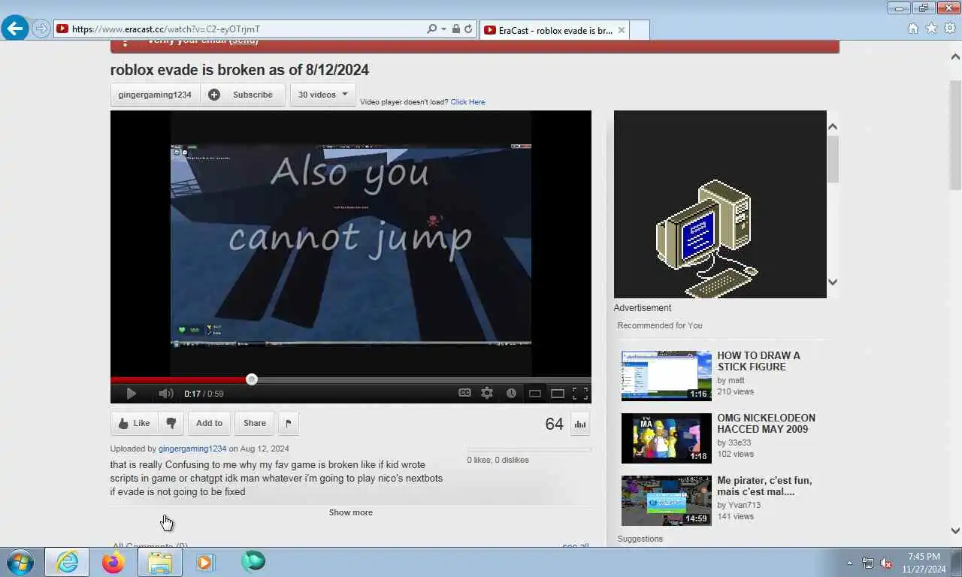Open HOW TO DRAW A STICK FIGURE thumbnail
Screen dimensions: 962x577
pyautogui.click(x=666, y=376)
